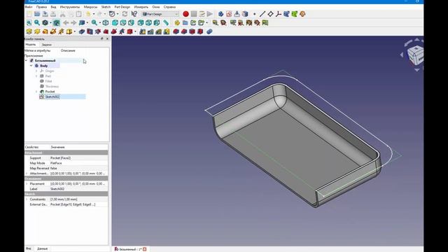Close the document tab with red X
The width and height of the screenshot is (448, 252).
(145, 249)
